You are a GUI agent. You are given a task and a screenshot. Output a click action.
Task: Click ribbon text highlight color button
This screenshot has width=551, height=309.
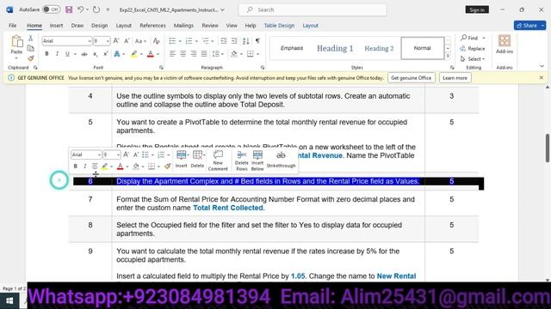(134, 54)
